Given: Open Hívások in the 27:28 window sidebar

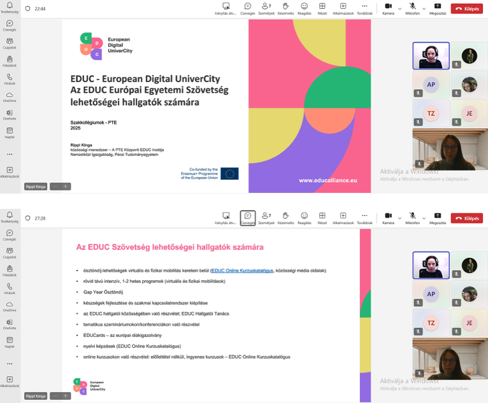Looking at the screenshot, I should (x=10, y=289).
